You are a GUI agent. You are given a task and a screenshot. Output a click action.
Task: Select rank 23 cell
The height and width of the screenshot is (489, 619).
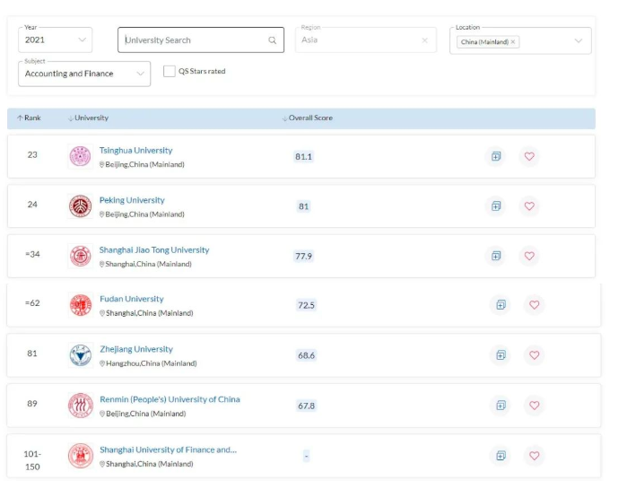(x=32, y=155)
